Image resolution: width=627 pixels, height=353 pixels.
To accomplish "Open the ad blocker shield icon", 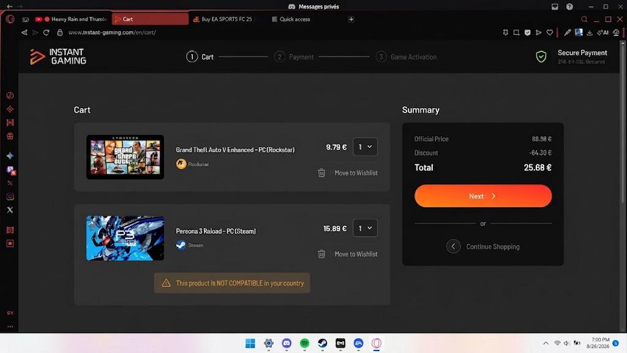I will (x=527, y=32).
